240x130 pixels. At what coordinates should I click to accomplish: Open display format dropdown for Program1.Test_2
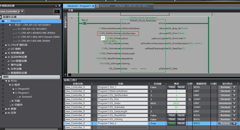tap(234, 123)
